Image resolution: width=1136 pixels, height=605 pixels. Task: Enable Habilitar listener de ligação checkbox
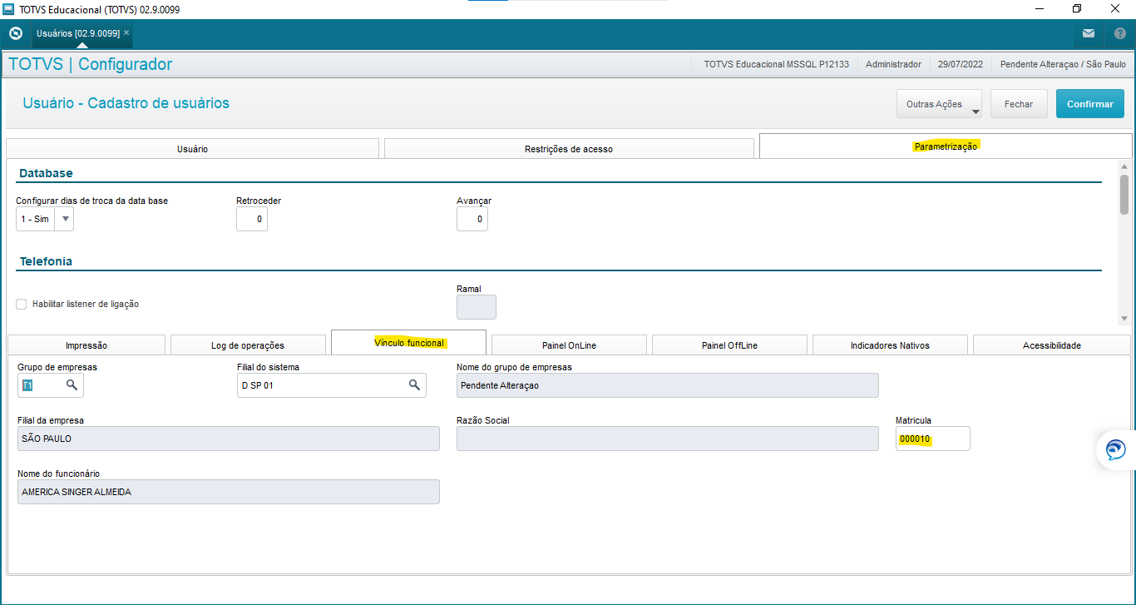click(22, 305)
